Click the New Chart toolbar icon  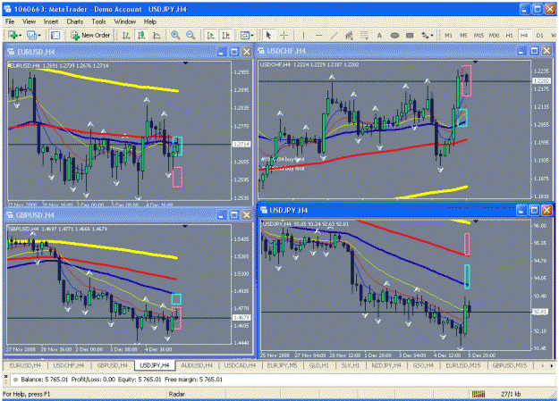[13, 35]
